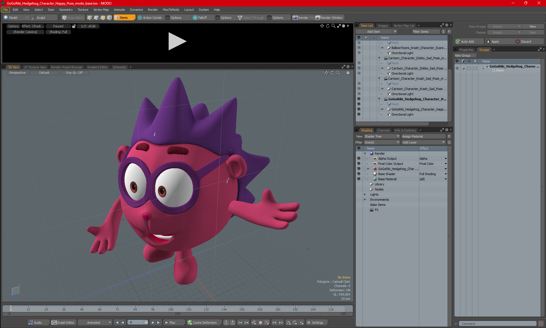Go to last frame

click(159, 323)
